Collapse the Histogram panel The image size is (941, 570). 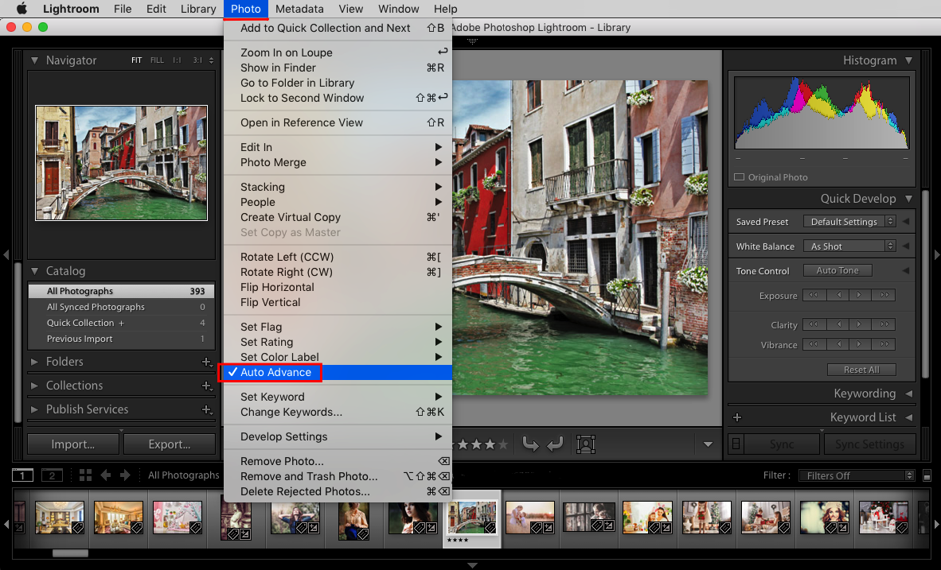tap(908, 60)
